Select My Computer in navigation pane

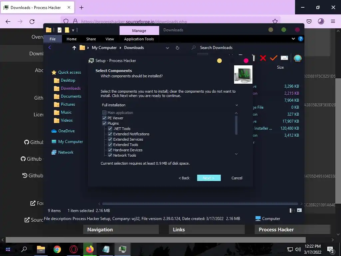(71, 141)
